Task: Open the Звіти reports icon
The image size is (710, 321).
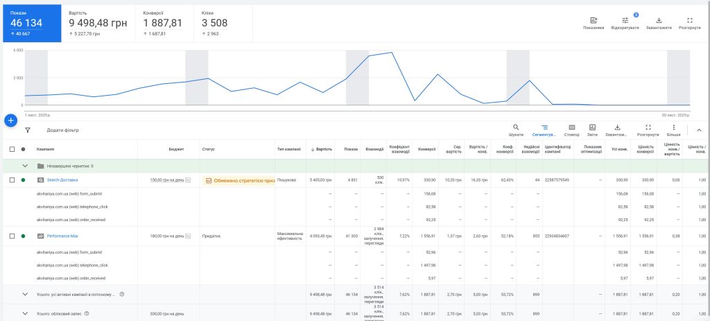Action: [592, 128]
